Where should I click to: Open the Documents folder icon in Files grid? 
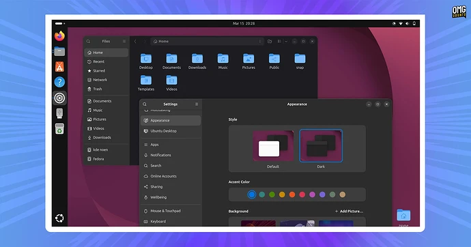point(171,61)
